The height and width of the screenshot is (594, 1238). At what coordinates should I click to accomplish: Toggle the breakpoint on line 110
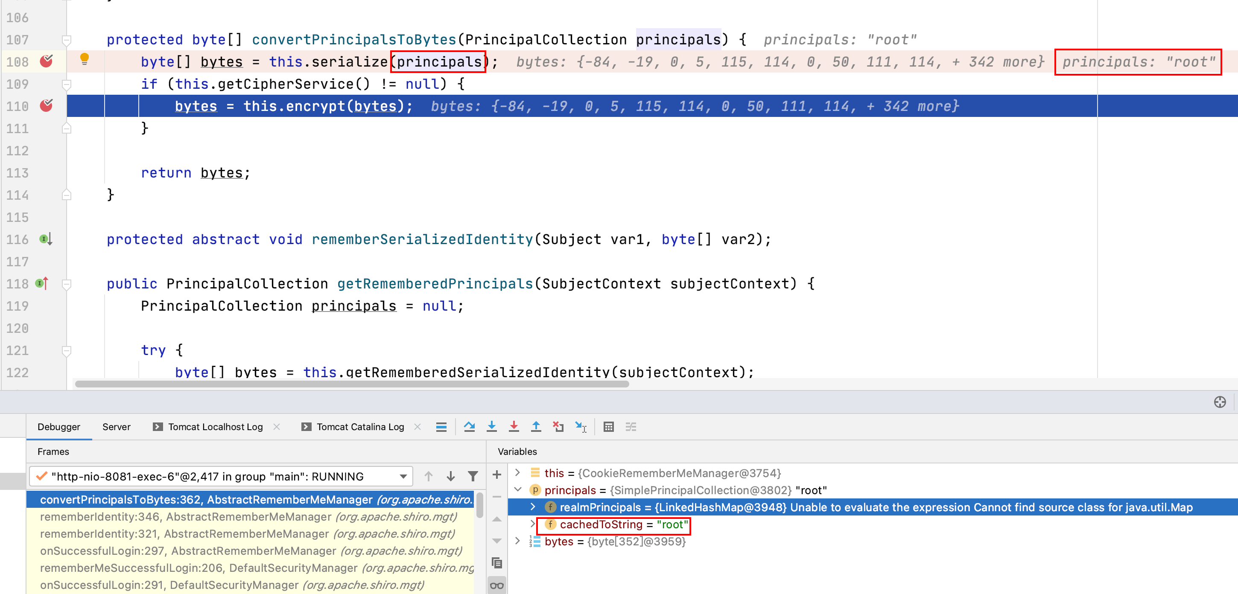46,106
